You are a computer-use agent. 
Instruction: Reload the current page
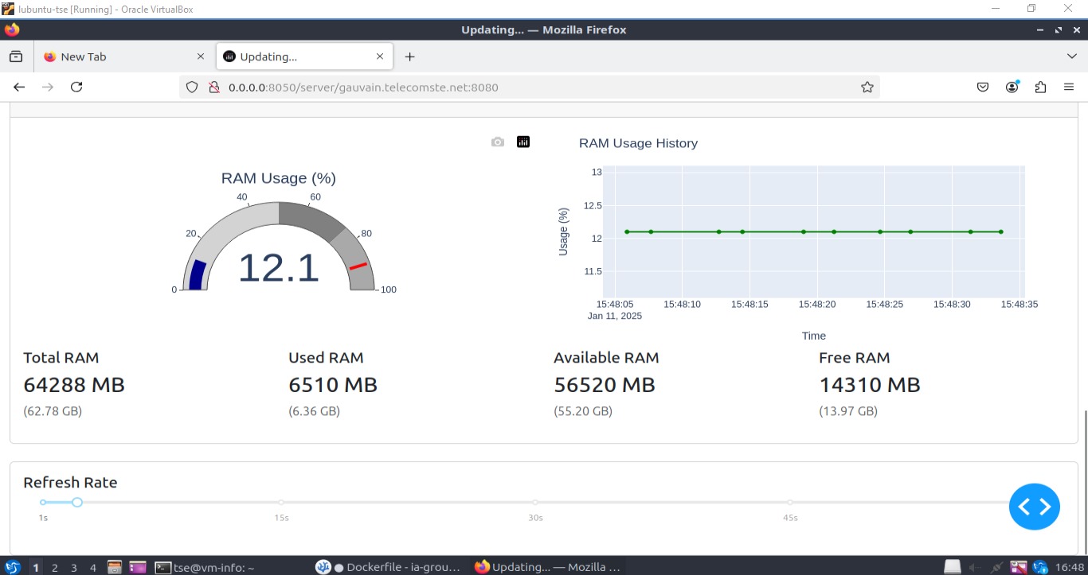[x=76, y=87]
